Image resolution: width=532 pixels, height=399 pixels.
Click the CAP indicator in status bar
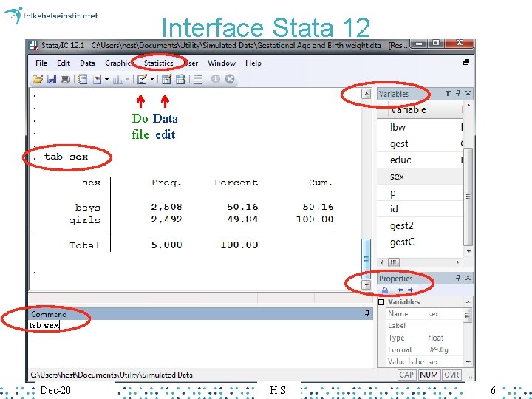(x=406, y=375)
